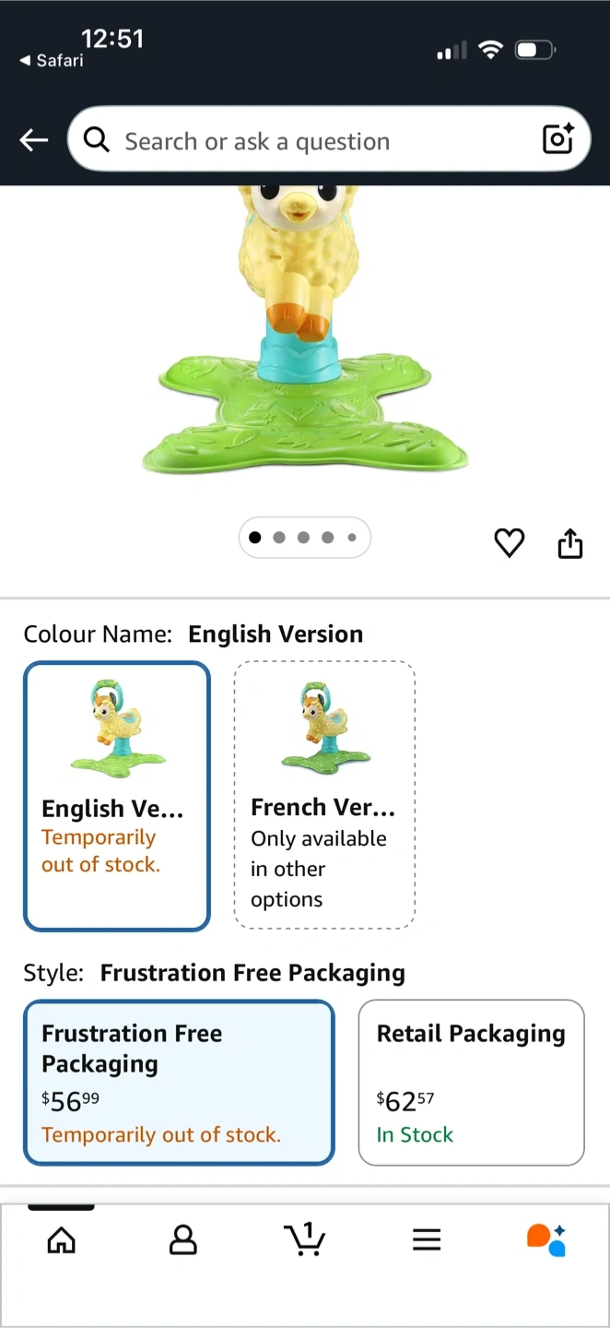Choose Frustration Free Packaging style
Image resolution: width=610 pixels, height=1328 pixels.
pos(179,1083)
